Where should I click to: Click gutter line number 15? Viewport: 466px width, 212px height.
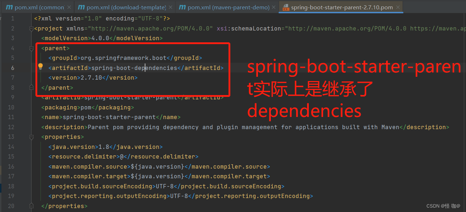[11, 156]
